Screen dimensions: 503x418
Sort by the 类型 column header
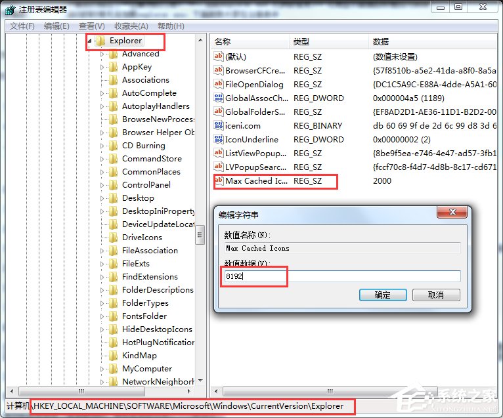[329, 42]
